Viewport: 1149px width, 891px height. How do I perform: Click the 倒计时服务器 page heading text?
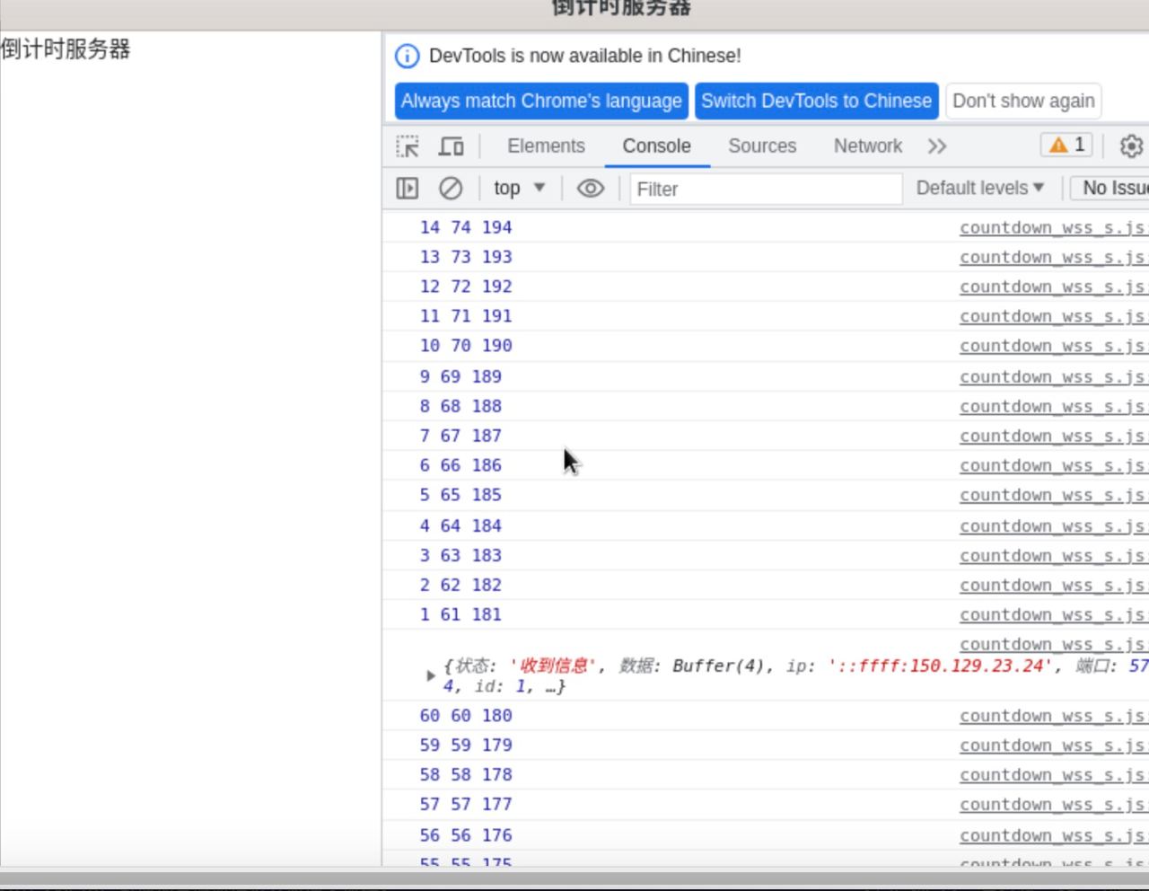(x=66, y=49)
